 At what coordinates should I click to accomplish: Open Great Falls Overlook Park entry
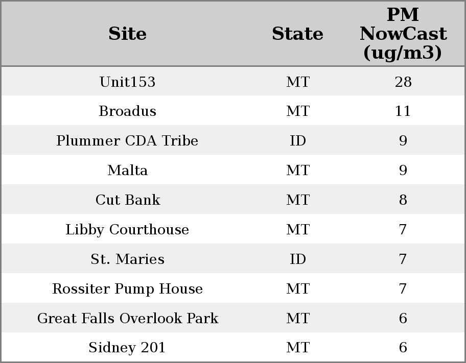click(x=127, y=319)
